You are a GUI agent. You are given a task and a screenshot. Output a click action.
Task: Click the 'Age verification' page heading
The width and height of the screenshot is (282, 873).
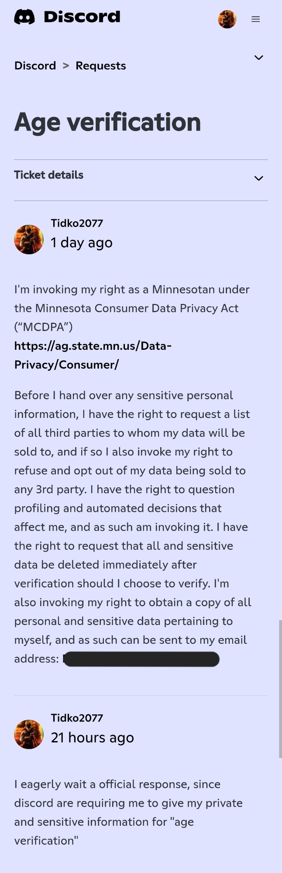tap(108, 122)
